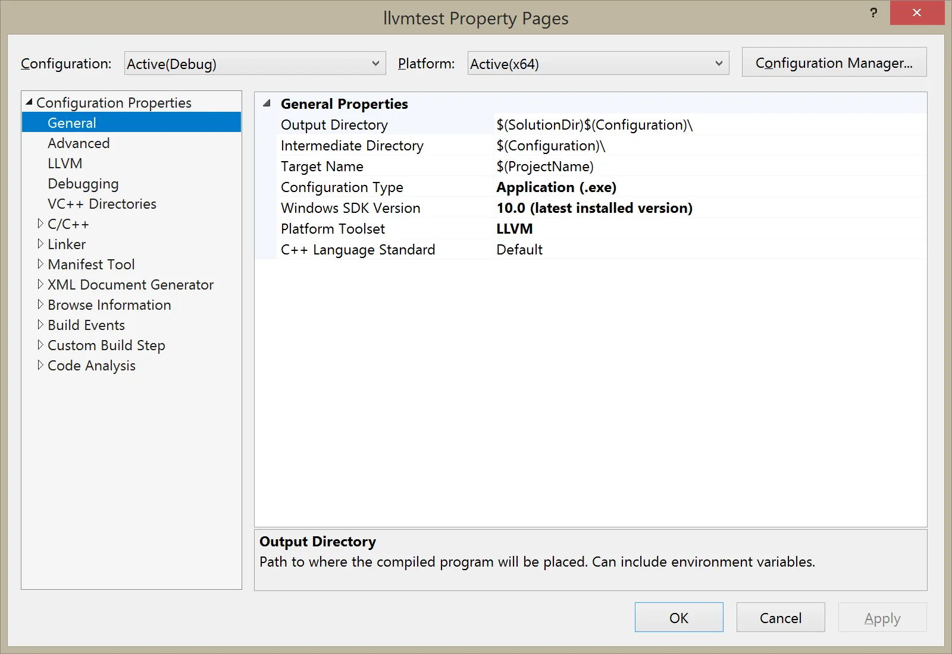Screen dimensions: 952x654
Task: Expand the Manifest Tool node
Action: [40, 264]
